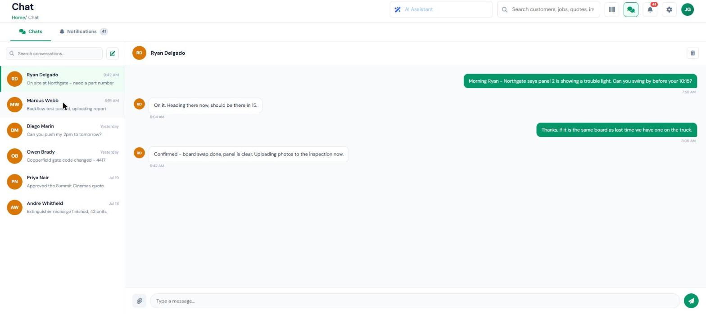Open the Marcus Webb conversation
Image resolution: width=706 pixels, height=314 pixels.
[x=63, y=105]
